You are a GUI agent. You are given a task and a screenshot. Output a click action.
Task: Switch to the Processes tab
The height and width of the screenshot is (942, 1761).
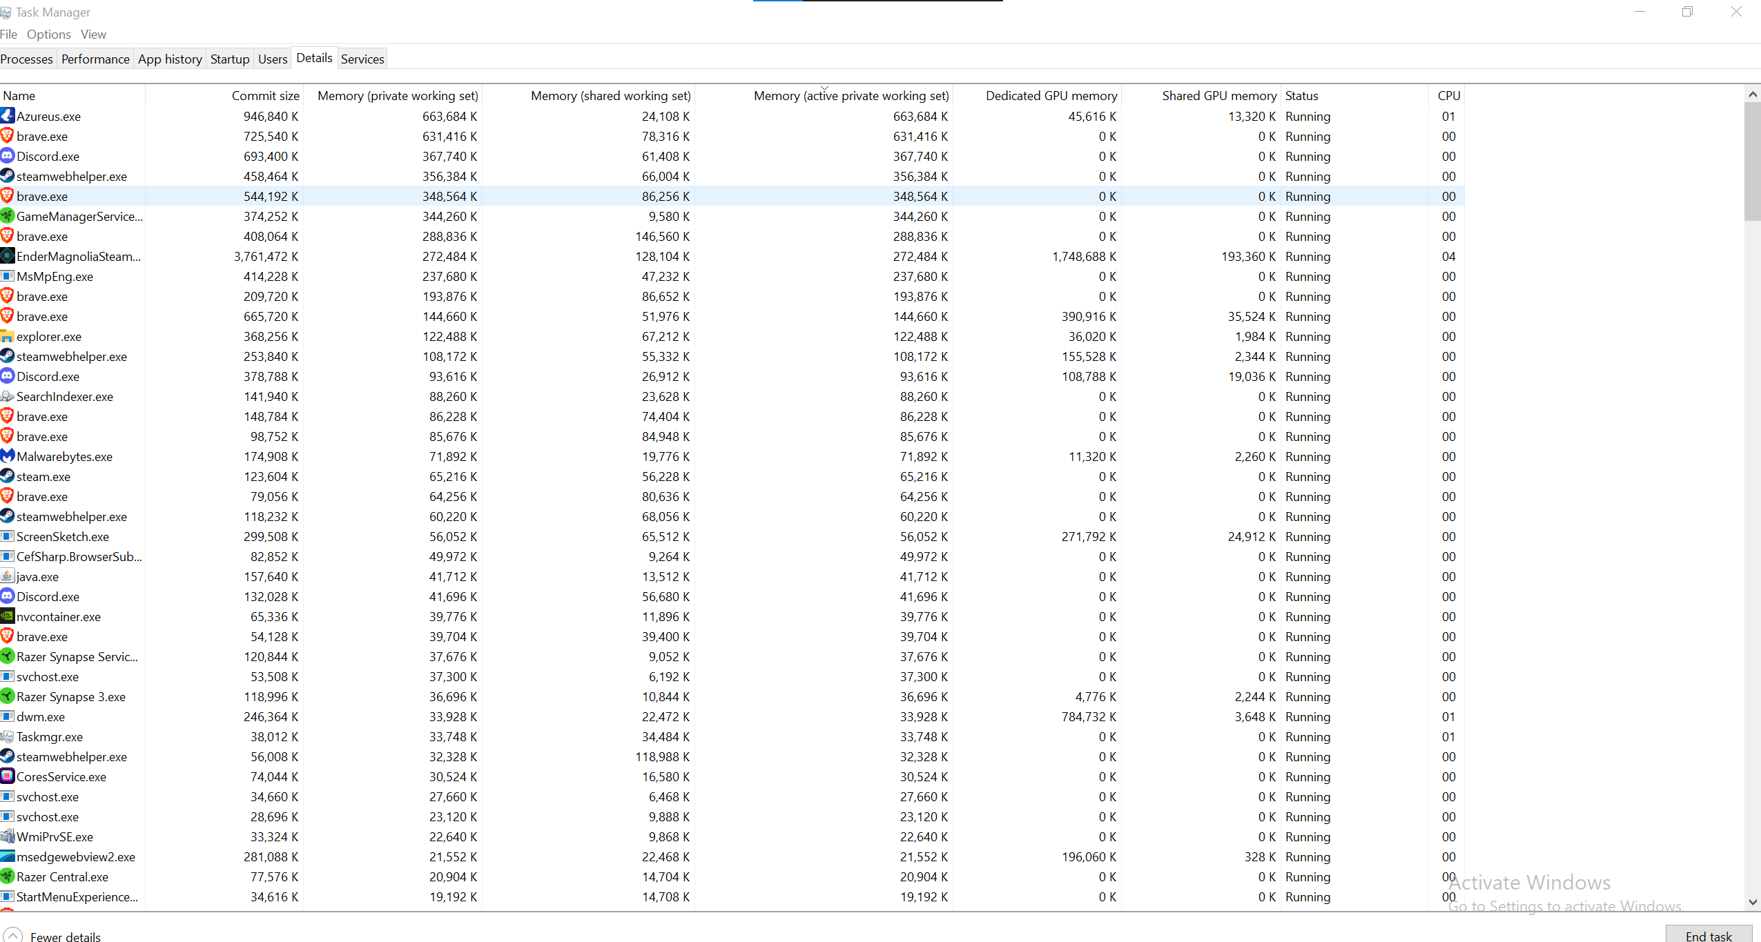tap(27, 59)
